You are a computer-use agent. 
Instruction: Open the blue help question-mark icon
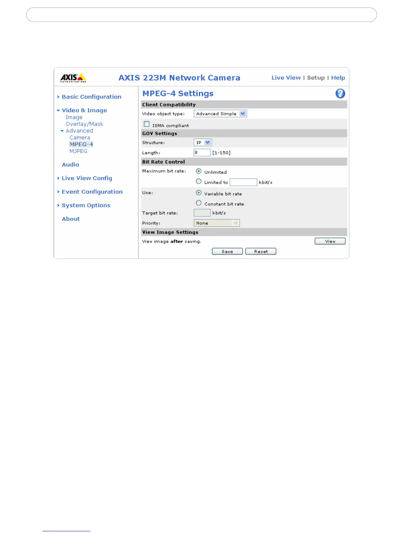[x=340, y=93]
